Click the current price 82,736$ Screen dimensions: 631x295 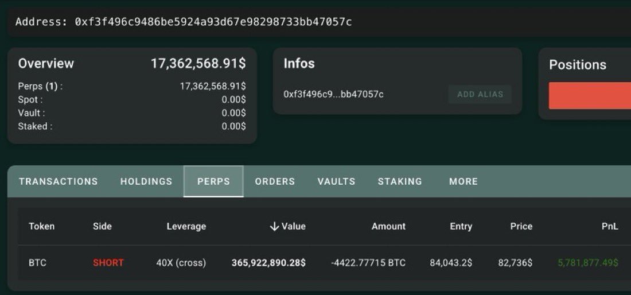[516, 263]
